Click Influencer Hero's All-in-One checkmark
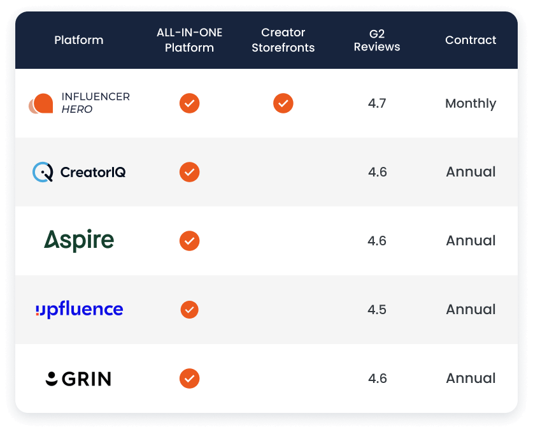The image size is (533, 432). tap(189, 103)
